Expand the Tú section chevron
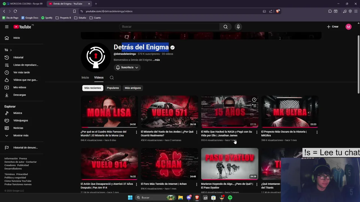 pos(11,50)
